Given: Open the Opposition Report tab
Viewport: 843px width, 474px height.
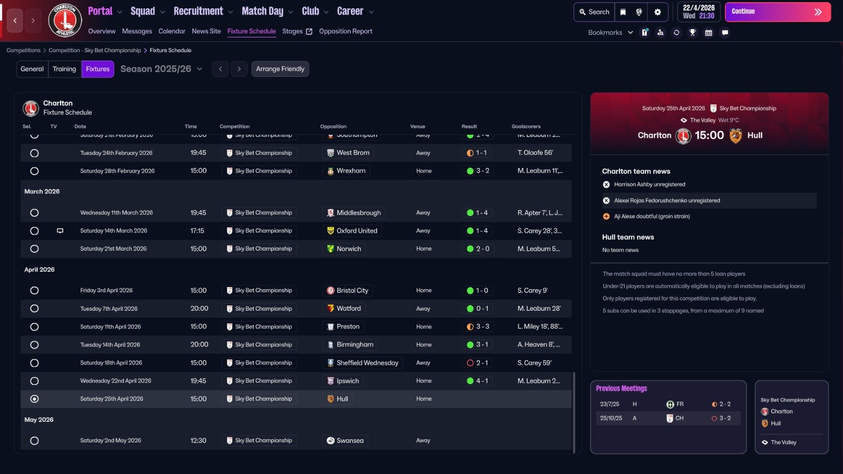Looking at the screenshot, I should [346, 32].
